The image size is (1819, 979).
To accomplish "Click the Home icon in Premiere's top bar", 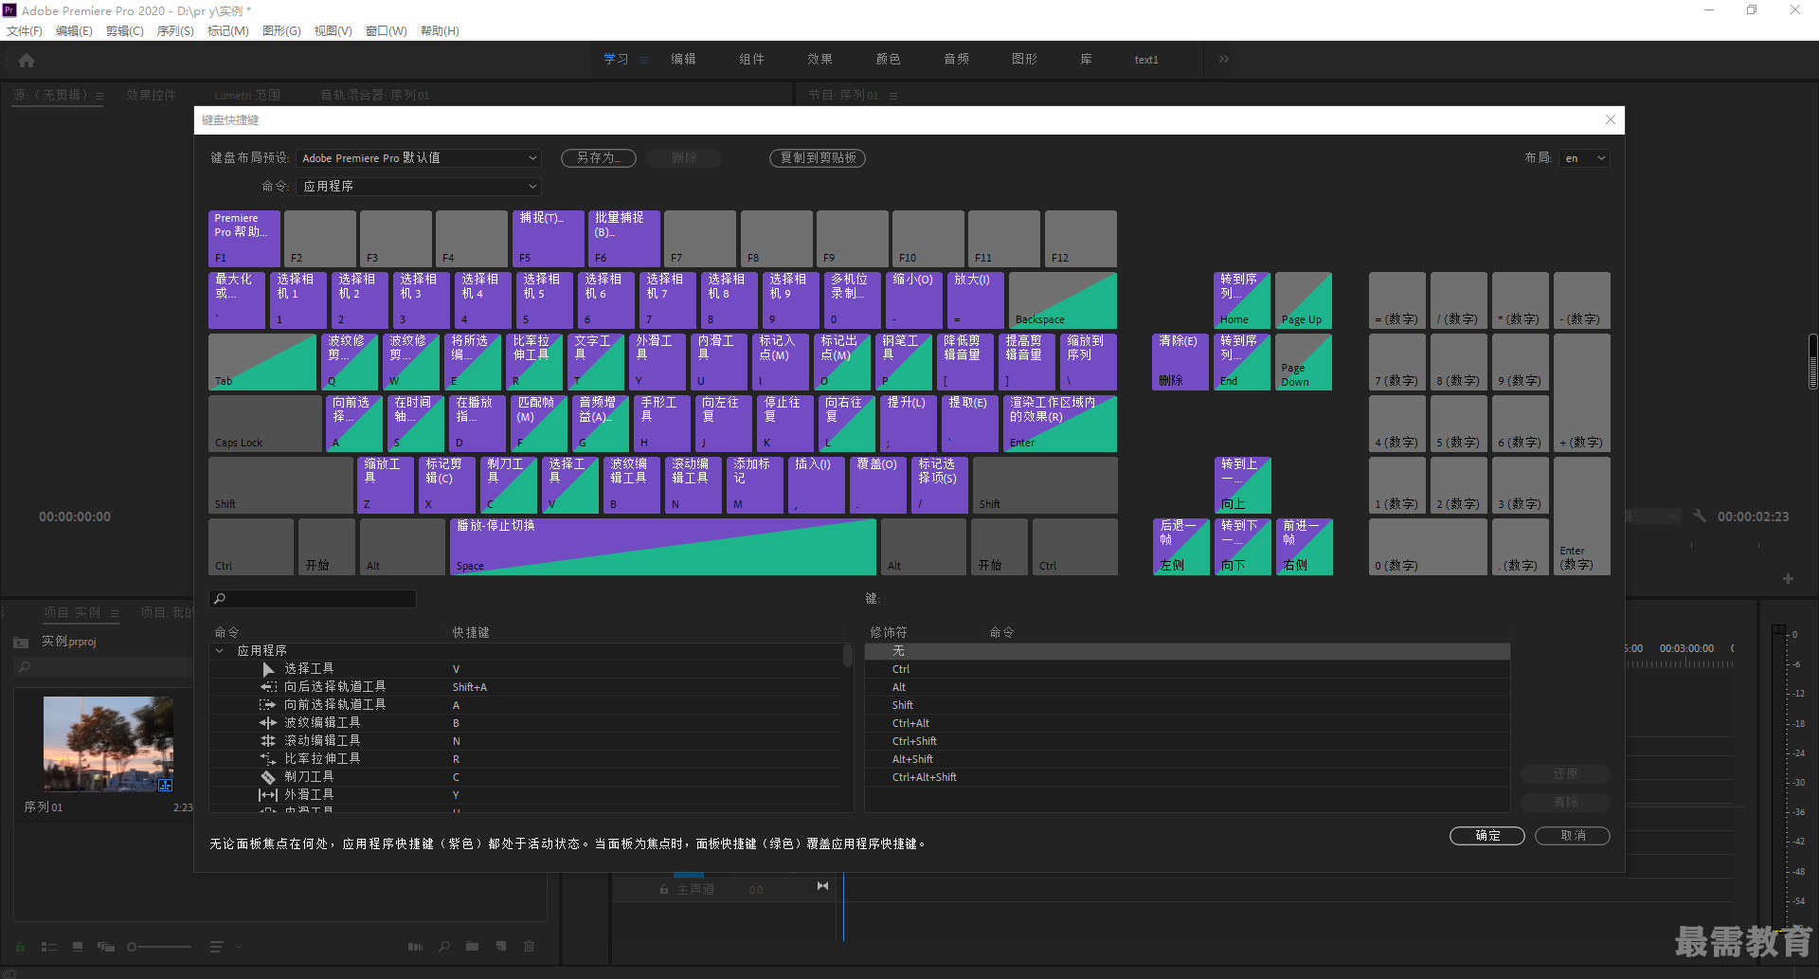I will tap(27, 60).
